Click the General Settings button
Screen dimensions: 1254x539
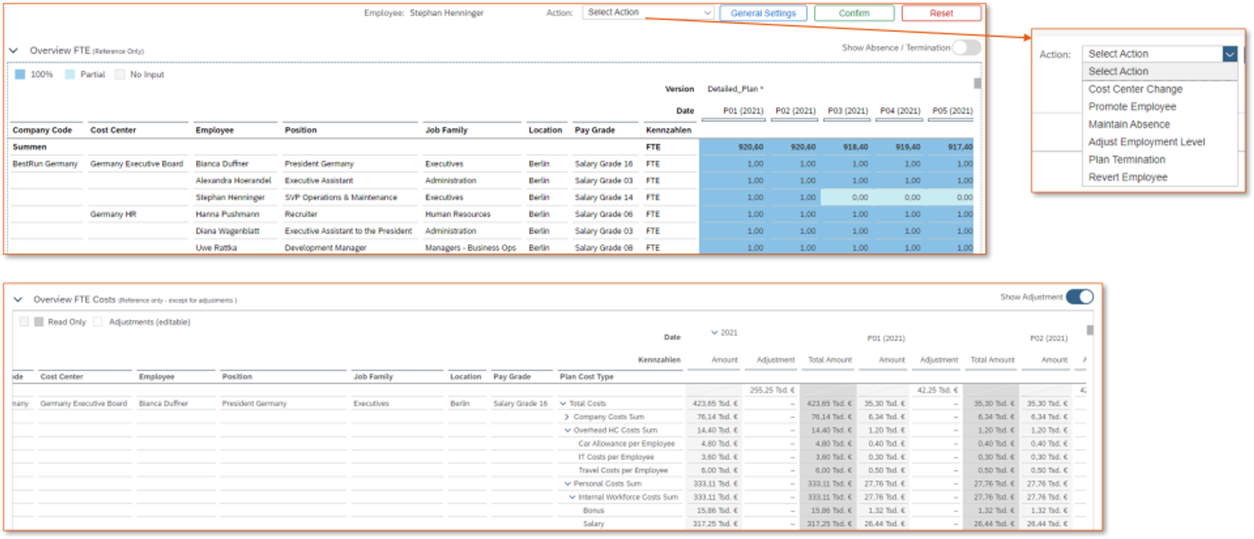pyautogui.click(x=763, y=13)
